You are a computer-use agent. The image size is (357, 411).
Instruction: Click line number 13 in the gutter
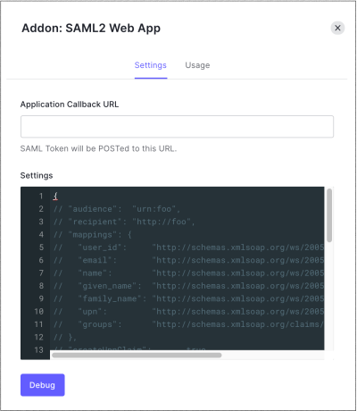click(39, 349)
